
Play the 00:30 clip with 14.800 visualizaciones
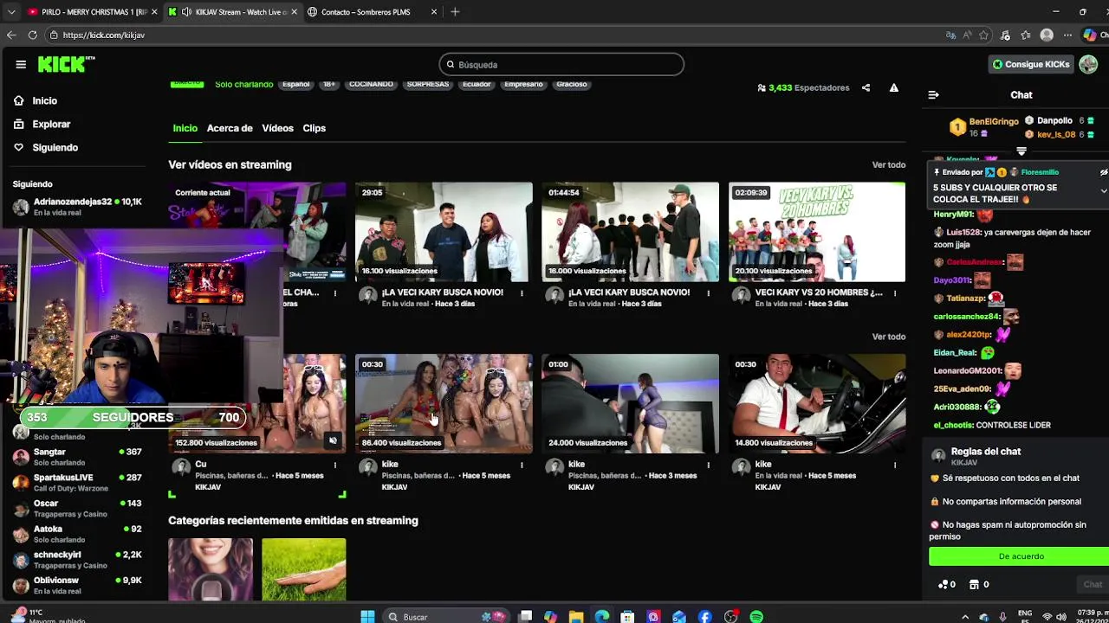(x=817, y=403)
